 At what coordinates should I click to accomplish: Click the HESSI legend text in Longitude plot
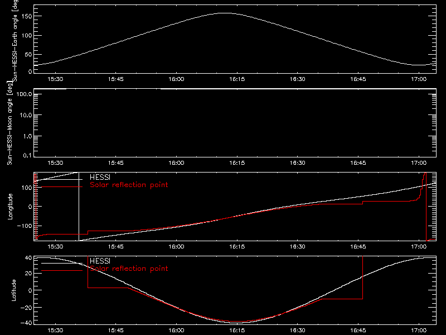[x=100, y=177]
